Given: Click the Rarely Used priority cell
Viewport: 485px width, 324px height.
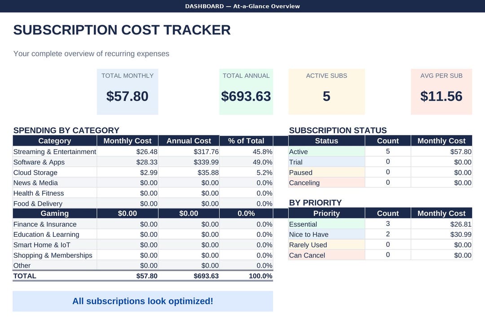Looking at the screenshot, I should click(326, 245).
